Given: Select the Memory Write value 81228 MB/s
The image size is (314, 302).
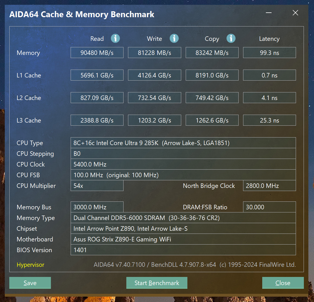Looking at the screenshot, I should tap(154, 52).
